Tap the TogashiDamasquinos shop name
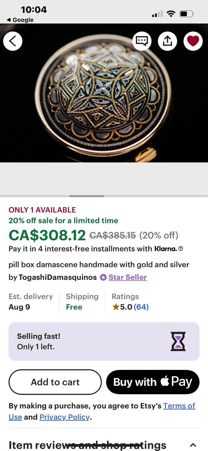Image resolution: width=208 pixels, height=451 pixels. [58, 277]
